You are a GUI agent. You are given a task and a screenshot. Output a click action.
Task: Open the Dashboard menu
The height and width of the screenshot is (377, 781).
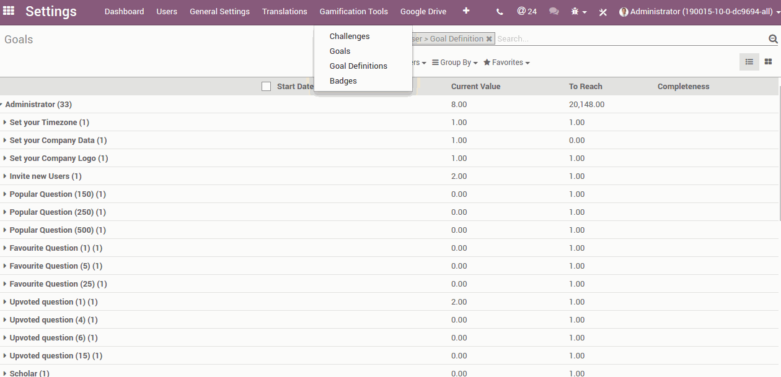pyautogui.click(x=124, y=12)
